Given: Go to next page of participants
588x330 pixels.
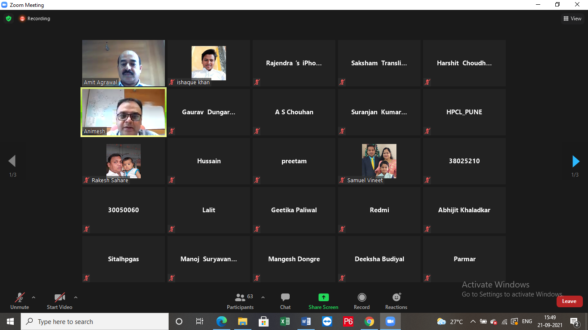Looking at the screenshot, I should [x=576, y=162].
